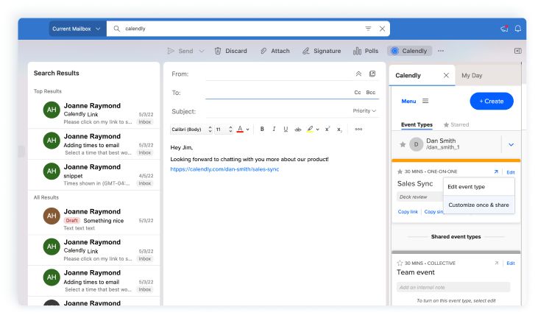Toggle underline formatting

(286, 130)
